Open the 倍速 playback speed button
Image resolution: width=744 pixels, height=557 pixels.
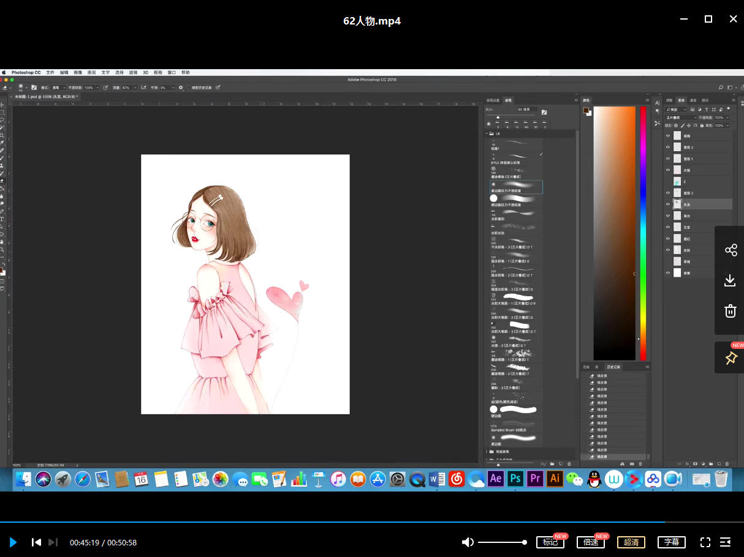pos(590,542)
